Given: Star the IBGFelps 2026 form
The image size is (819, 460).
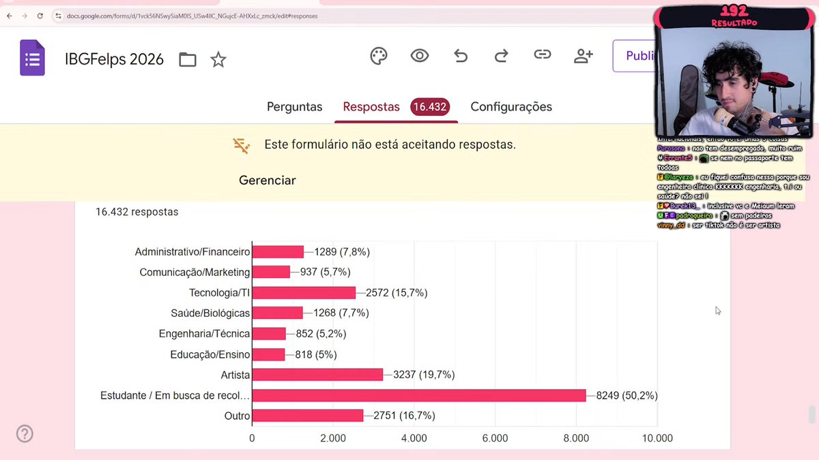Looking at the screenshot, I should tap(218, 60).
